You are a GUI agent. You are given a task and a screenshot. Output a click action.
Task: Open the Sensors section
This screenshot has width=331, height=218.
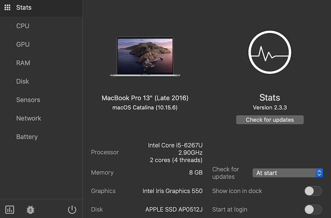pyautogui.click(x=28, y=100)
